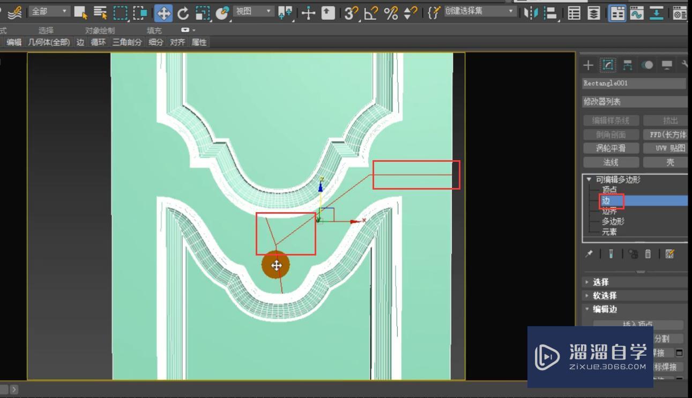Select the 顶点 sub-object level
Viewport: 692px width, 398px height.
pos(609,190)
